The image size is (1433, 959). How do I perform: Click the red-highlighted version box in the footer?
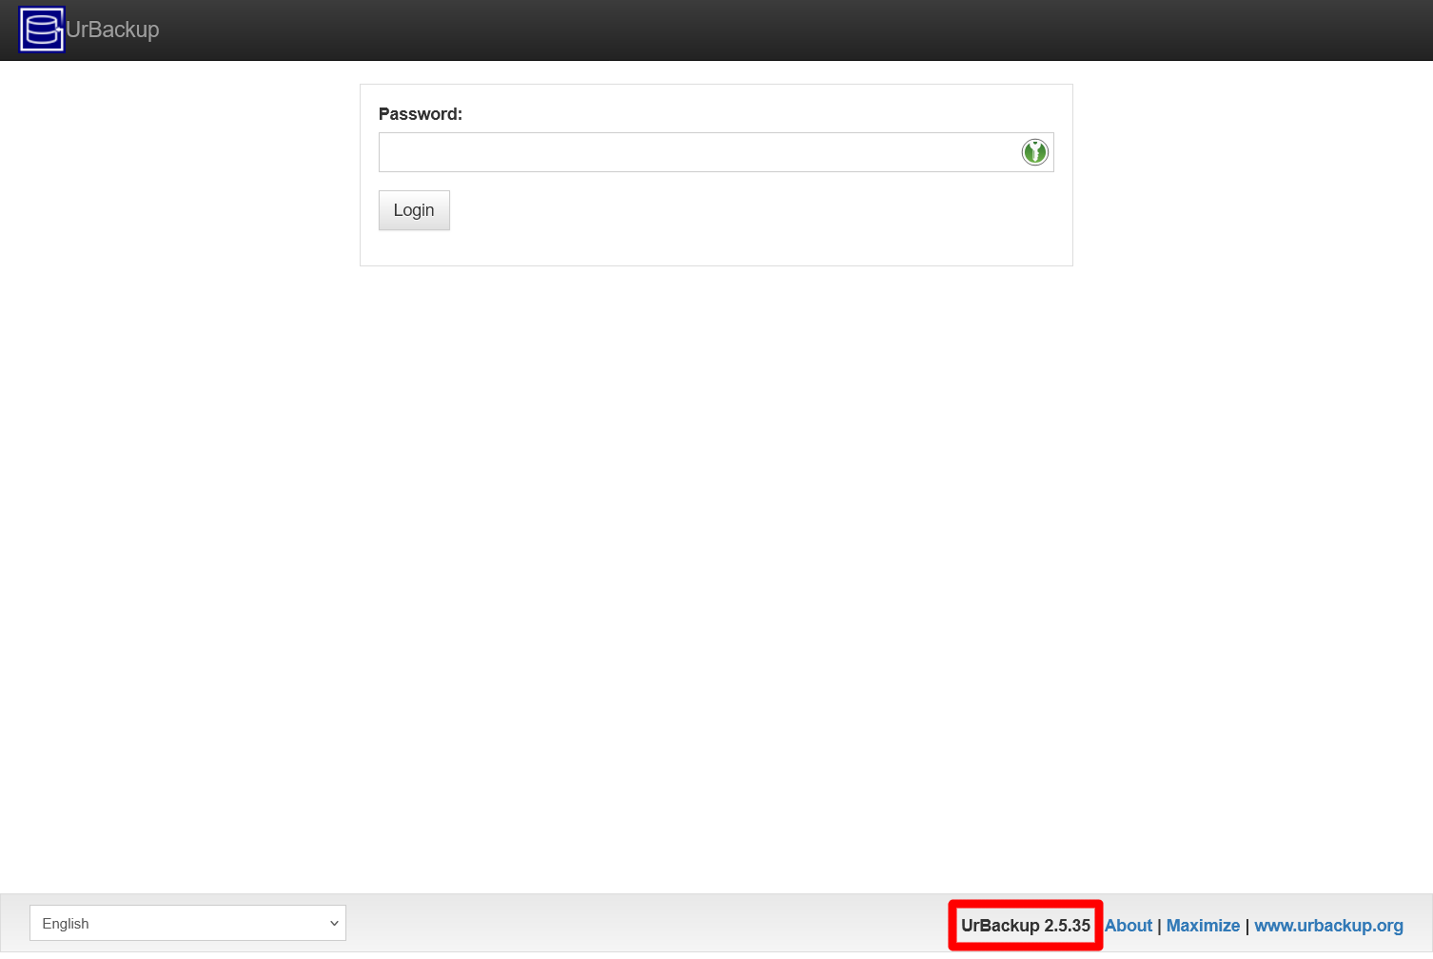(x=1025, y=925)
